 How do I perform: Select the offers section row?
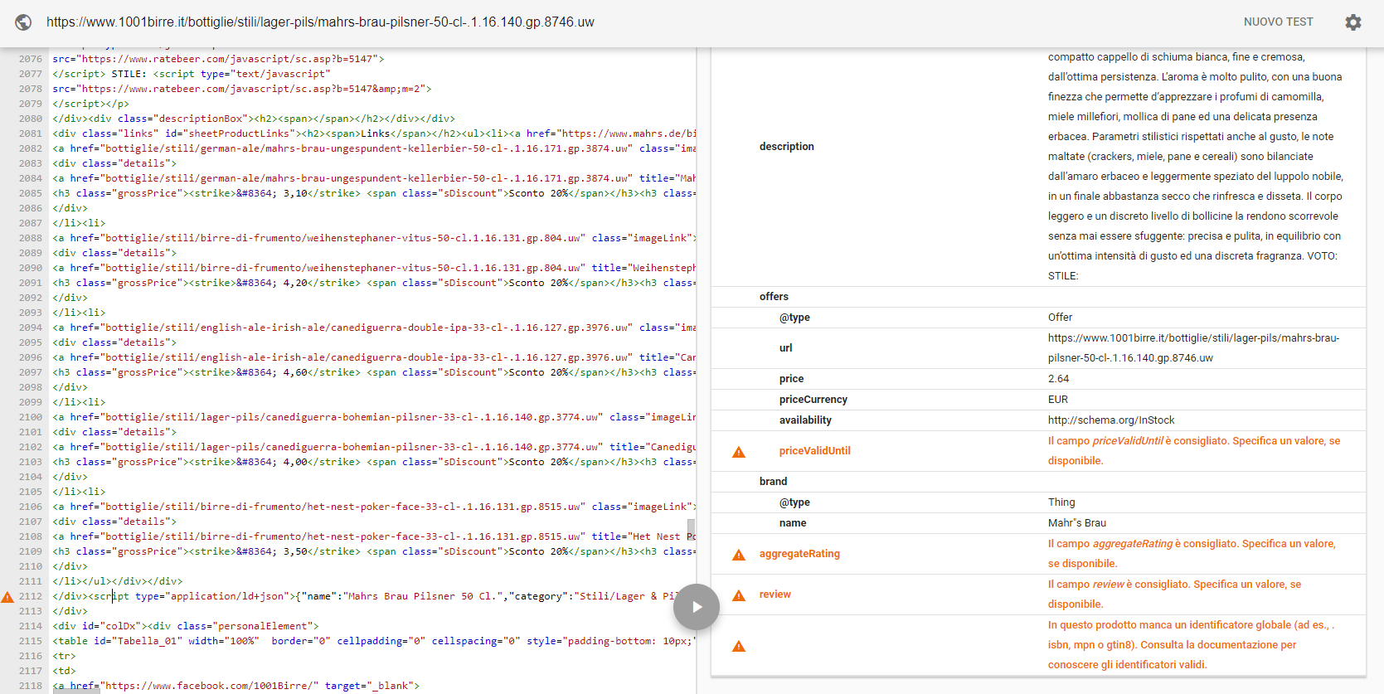(1038, 297)
